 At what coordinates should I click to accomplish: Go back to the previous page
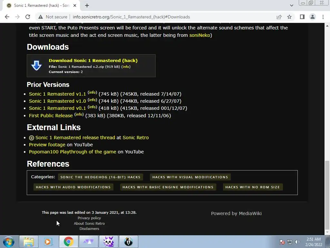tap(7, 17)
